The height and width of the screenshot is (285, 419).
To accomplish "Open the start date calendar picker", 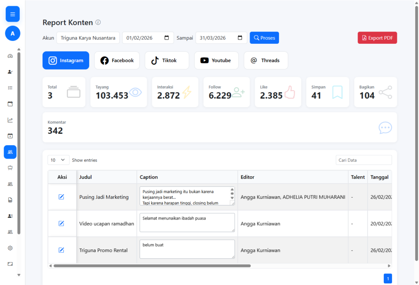I will 167,38.
